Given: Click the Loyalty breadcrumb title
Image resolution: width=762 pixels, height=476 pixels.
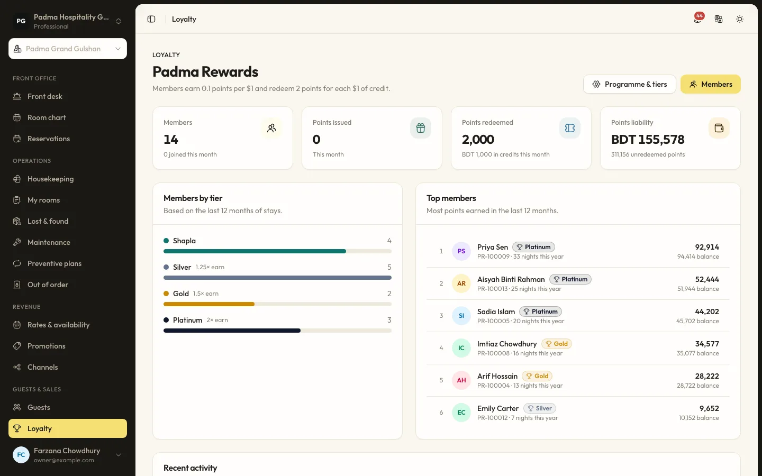Looking at the screenshot, I should [x=184, y=19].
